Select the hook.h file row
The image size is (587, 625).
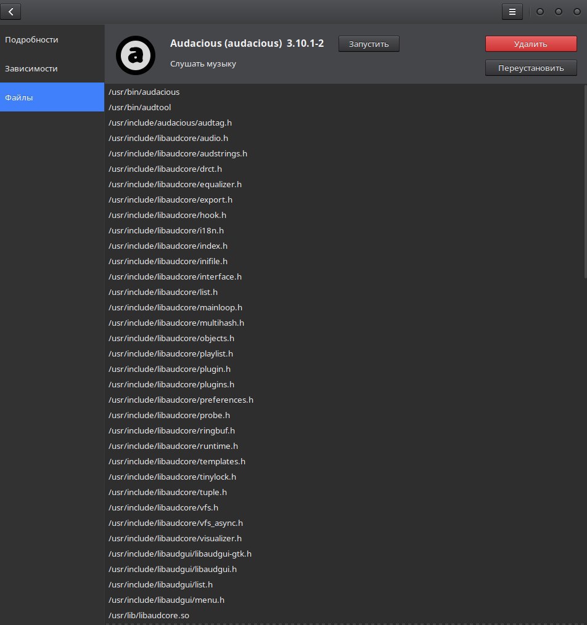point(167,216)
